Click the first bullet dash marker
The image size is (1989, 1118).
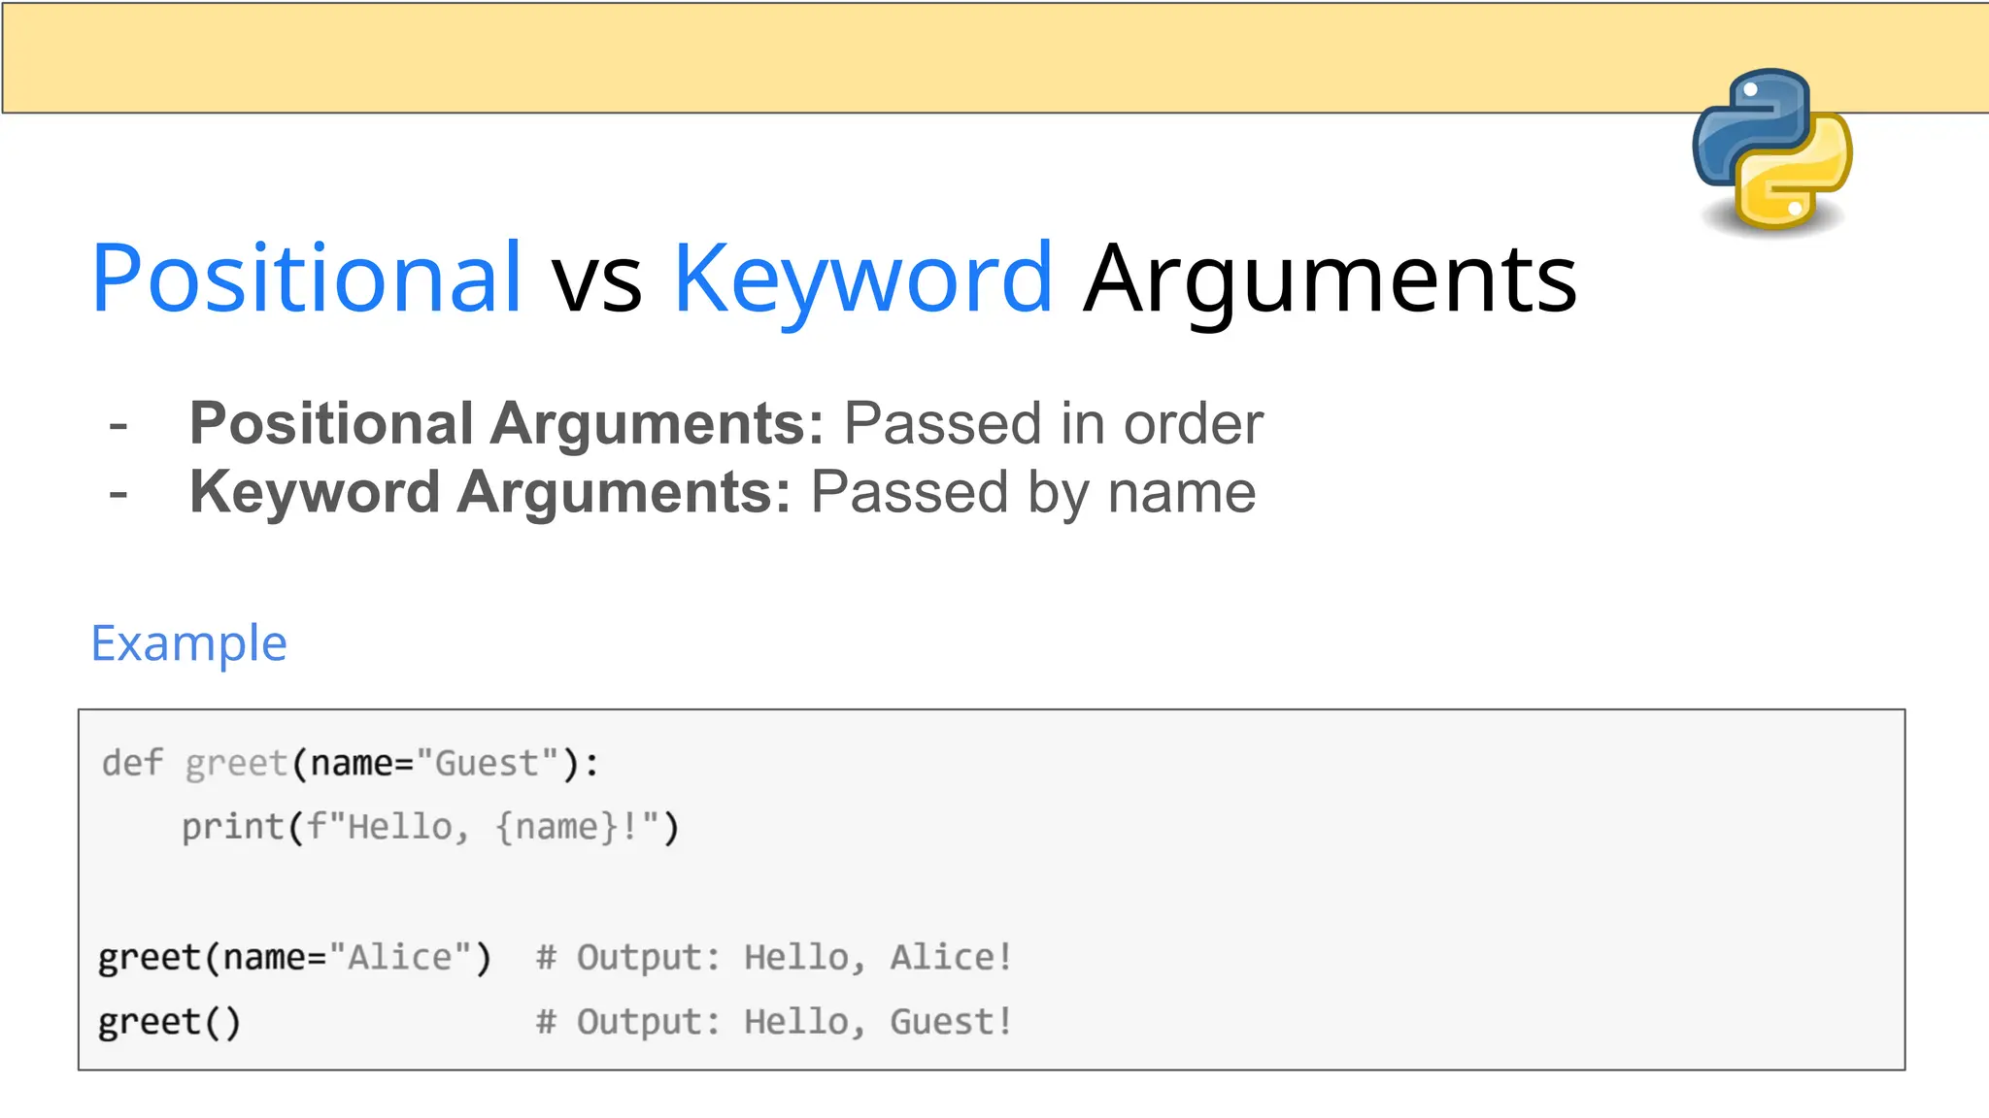coord(118,425)
